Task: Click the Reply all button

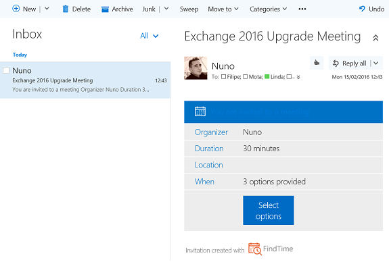Action: click(x=350, y=63)
